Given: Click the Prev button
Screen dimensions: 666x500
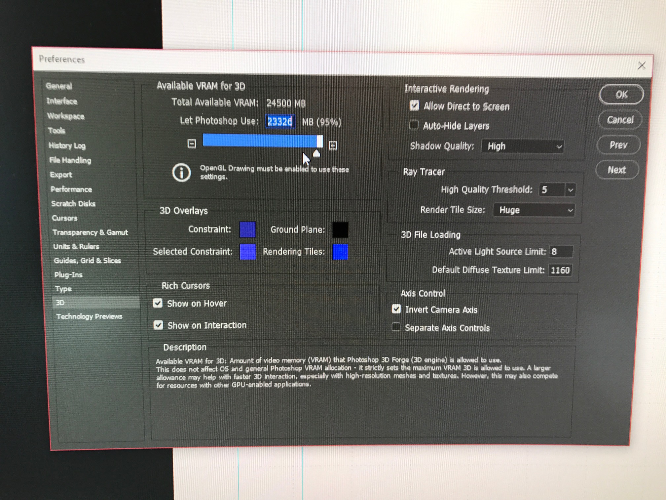Looking at the screenshot, I should pyautogui.click(x=618, y=145).
